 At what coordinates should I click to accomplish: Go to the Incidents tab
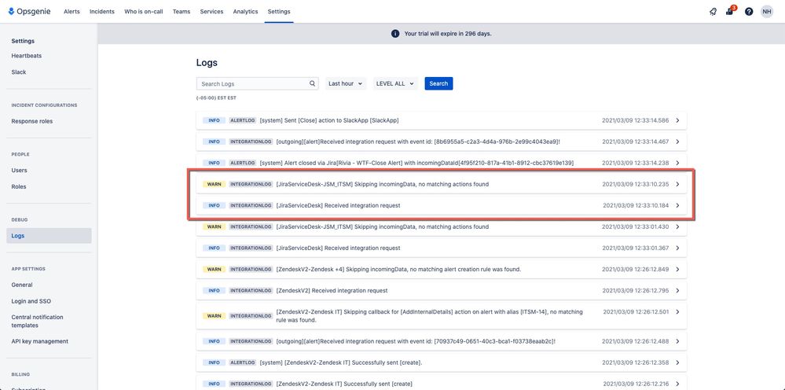coord(102,12)
